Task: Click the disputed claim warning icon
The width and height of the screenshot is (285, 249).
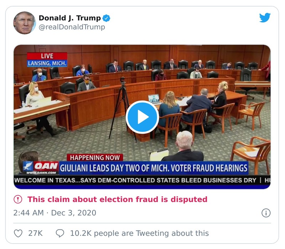Action: (17, 199)
